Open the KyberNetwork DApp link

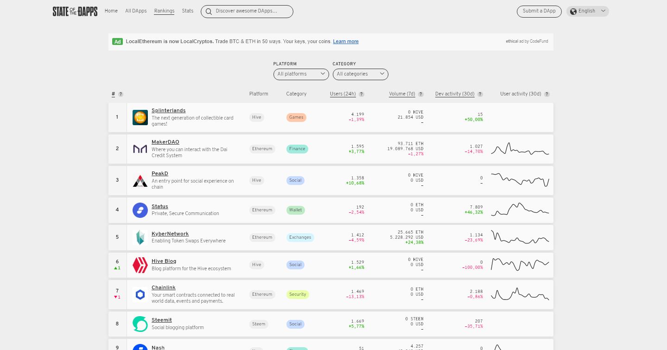[x=170, y=234]
